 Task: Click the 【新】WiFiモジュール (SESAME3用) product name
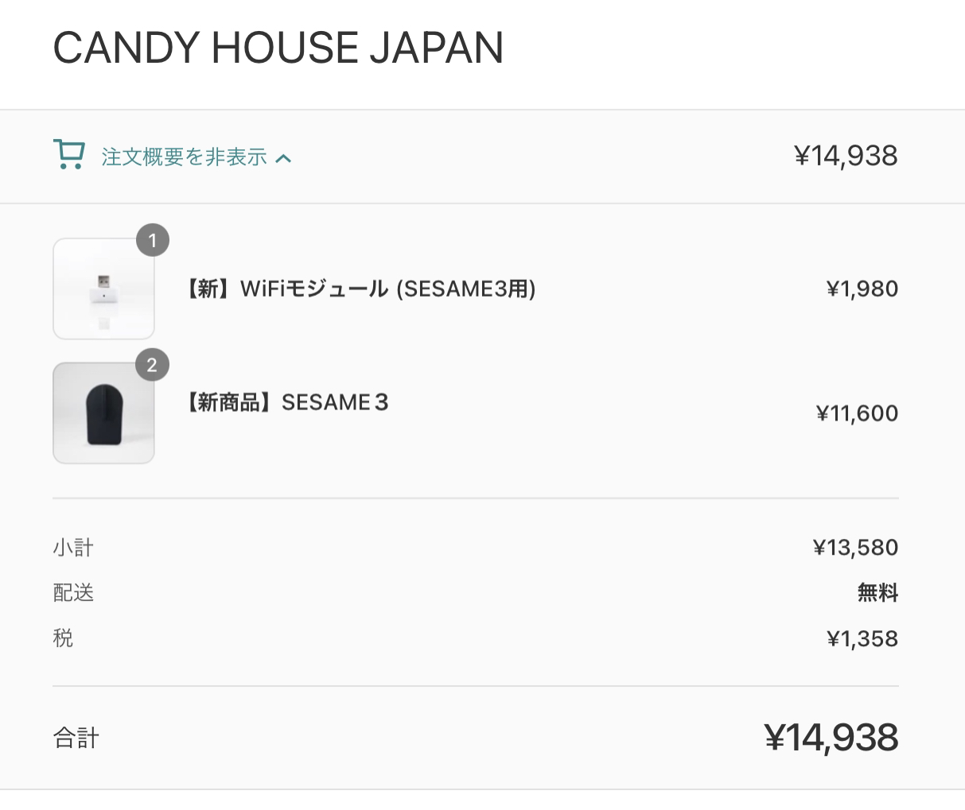[x=359, y=289]
